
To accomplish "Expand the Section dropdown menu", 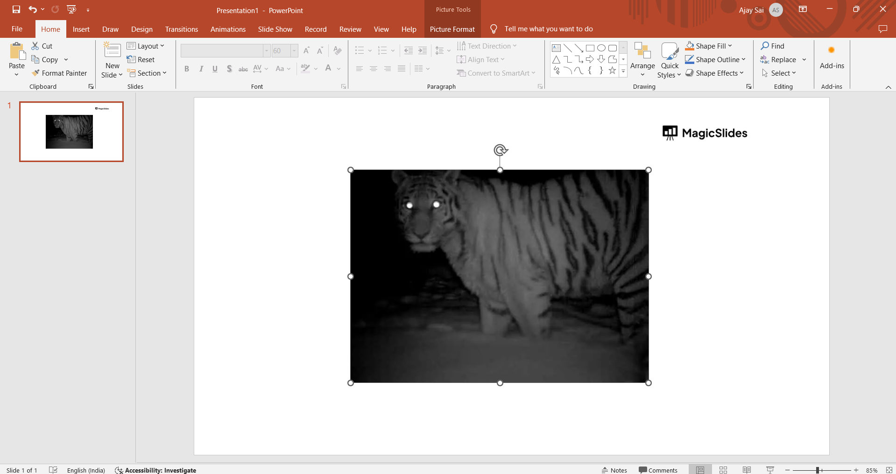I will pyautogui.click(x=147, y=73).
